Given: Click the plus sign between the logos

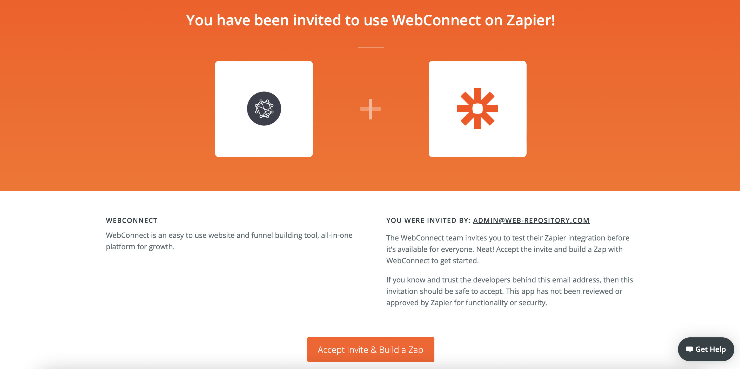Looking at the screenshot, I should [x=371, y=109].
